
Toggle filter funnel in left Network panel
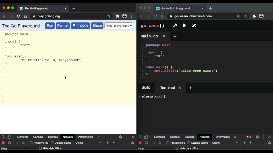tap(17, 143)
